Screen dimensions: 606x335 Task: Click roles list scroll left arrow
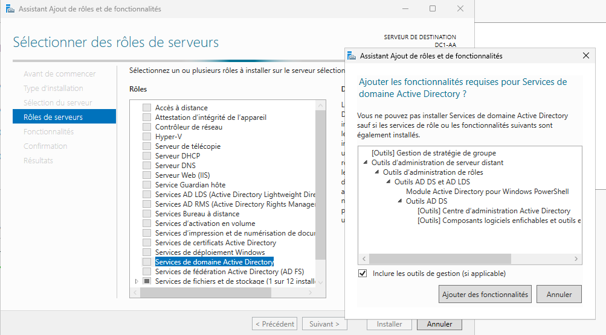click(x=135, y=293)
